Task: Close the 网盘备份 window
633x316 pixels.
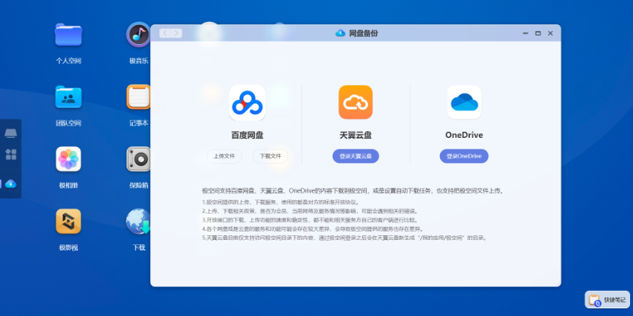Action: (550, 34)
